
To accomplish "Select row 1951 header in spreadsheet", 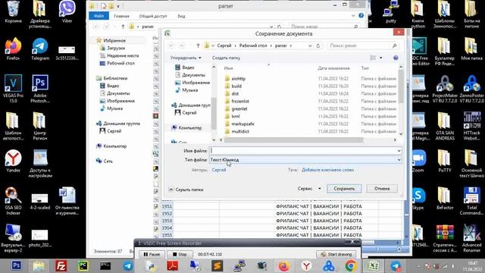I will (167, 206).
